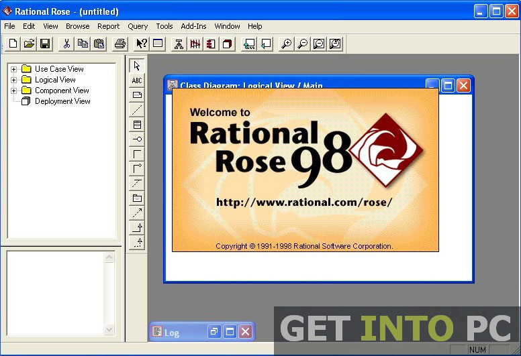Select the Dependency dashed arrow tool
Viewport: 521px width, 356px height.
pos(137,213)
